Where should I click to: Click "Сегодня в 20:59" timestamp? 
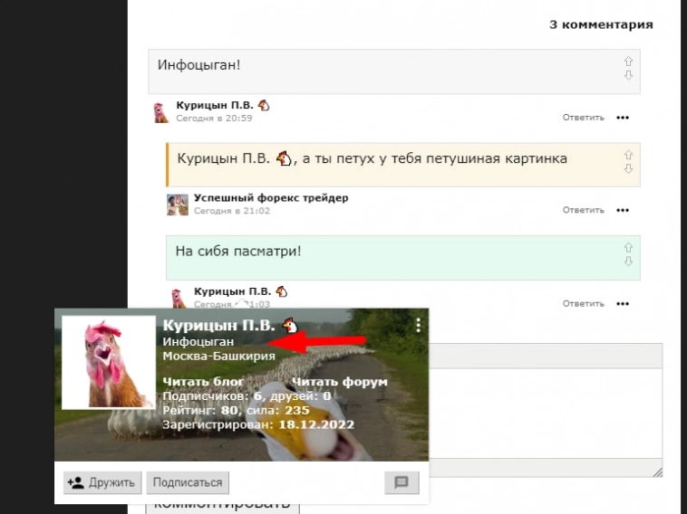[214, 119]
